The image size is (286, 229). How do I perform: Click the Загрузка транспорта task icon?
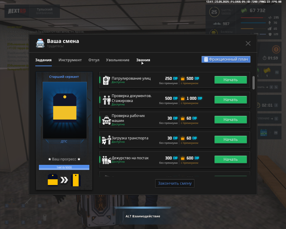(106, 140)
